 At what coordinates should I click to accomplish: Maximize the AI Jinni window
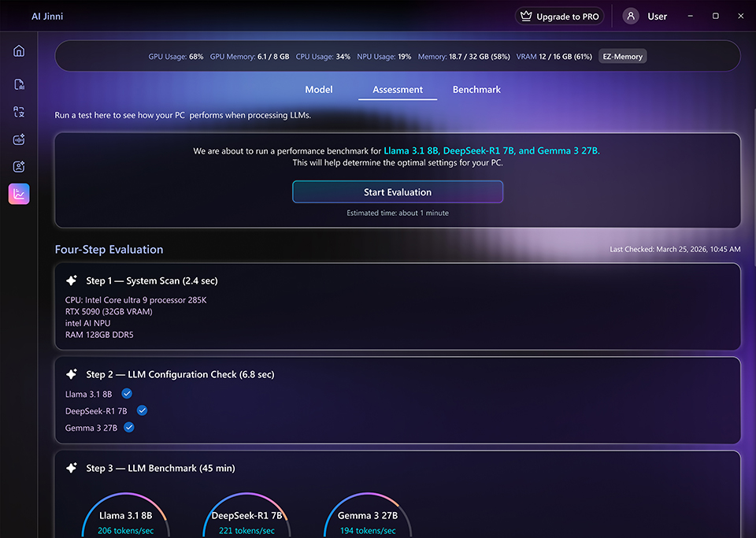[716, 16]
